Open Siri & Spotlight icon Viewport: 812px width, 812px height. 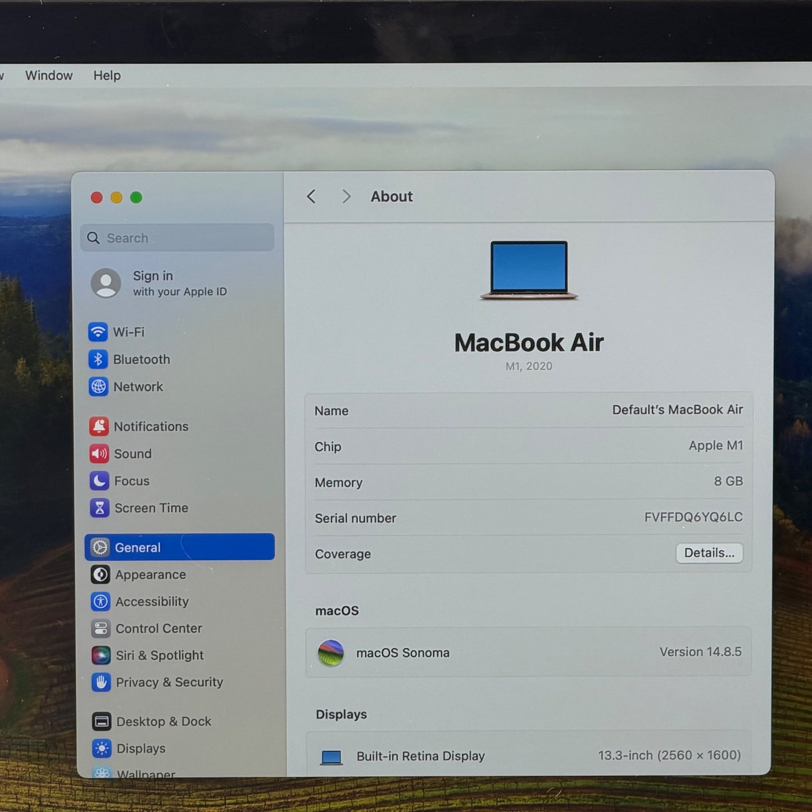[x=101, y=655]
